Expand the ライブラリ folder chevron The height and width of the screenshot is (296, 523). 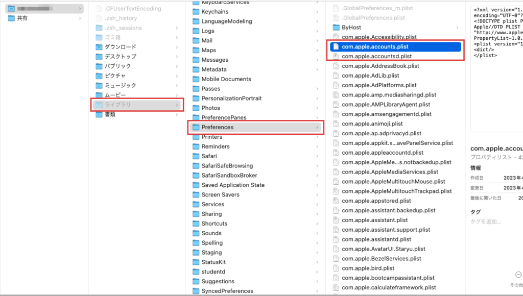(177, 105)
